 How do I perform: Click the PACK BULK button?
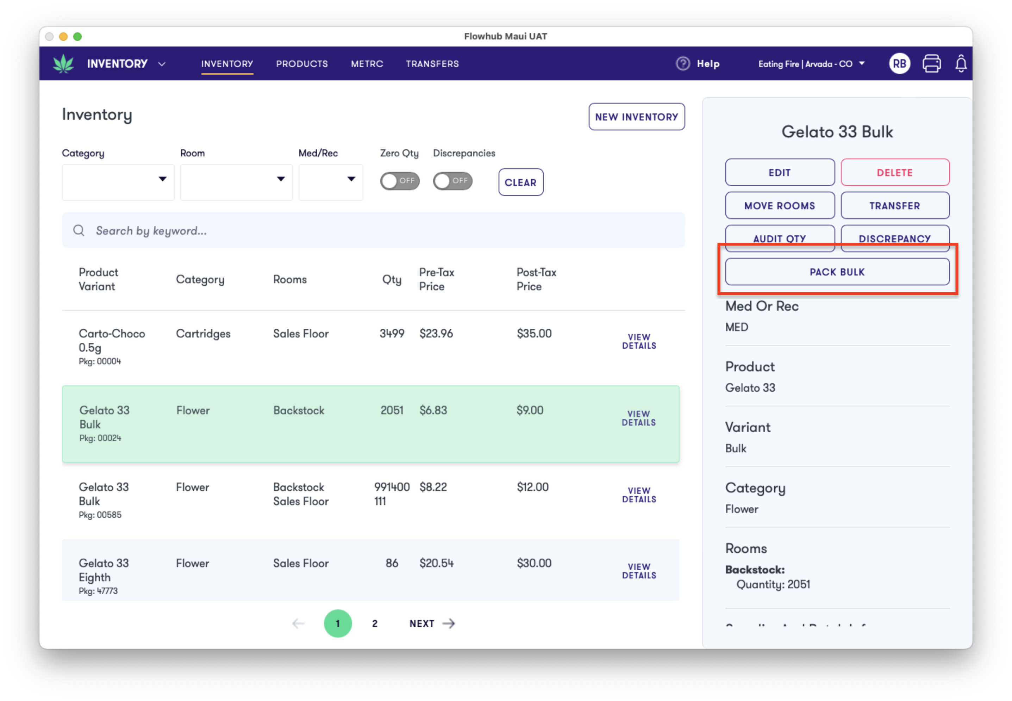[837, 272]
